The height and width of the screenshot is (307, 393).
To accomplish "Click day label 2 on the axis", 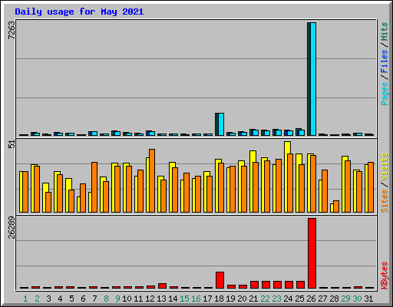I will coord(37,299).
